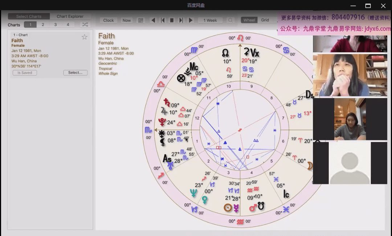Click the shuffle charts icon
The width and height of the screenshot is (392, 236).
(x=85, y=25)
